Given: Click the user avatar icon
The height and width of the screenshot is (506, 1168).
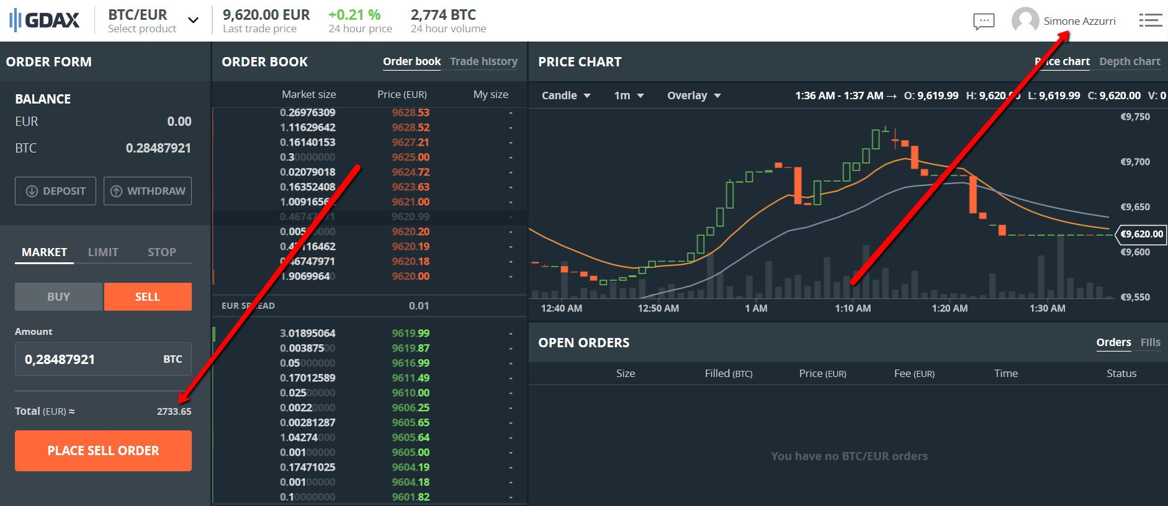Looking at the screenshot, I should [1025, 20].
